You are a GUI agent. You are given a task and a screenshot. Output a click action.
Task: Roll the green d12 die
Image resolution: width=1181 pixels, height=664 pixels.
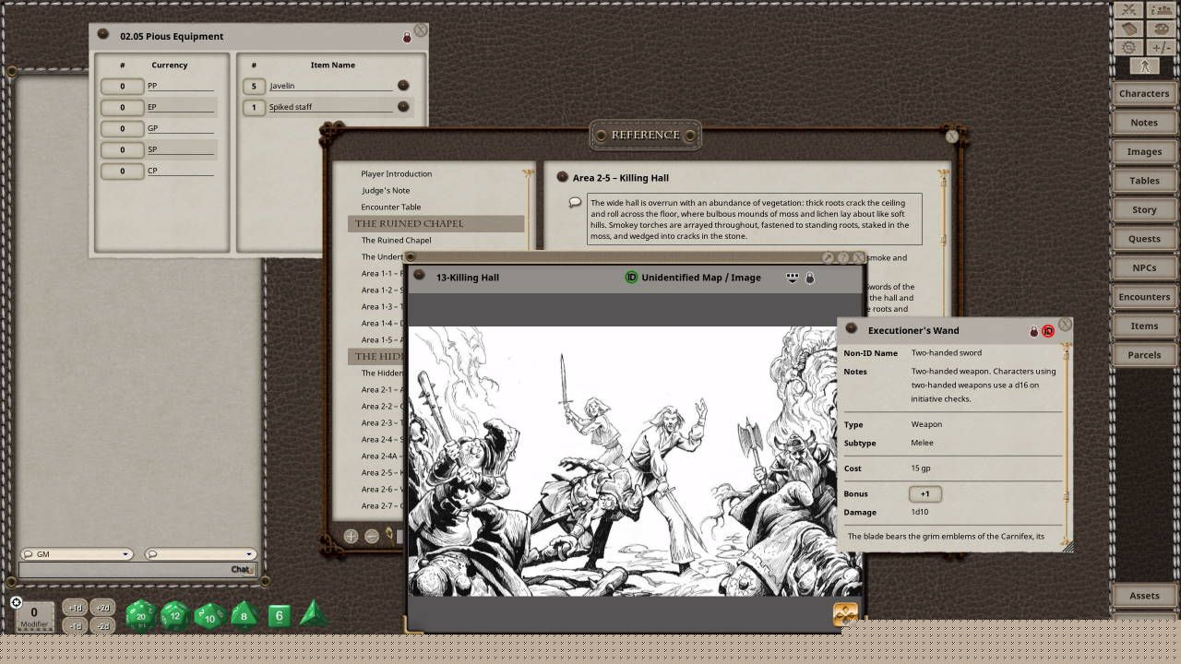pos(175,615)
